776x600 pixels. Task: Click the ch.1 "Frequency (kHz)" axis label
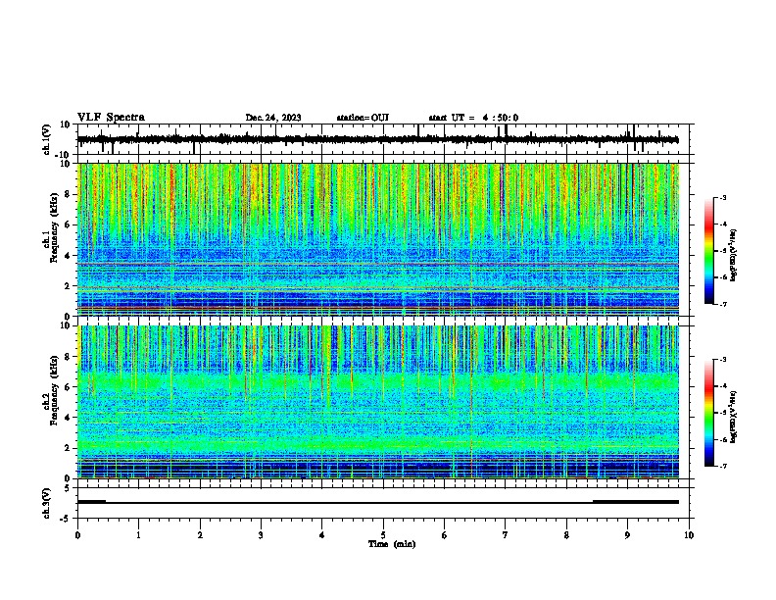pyautogui.click(x=54, y=228)
